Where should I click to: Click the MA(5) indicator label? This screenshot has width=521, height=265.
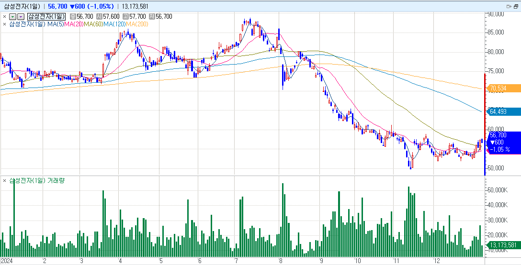click(55, 24)
